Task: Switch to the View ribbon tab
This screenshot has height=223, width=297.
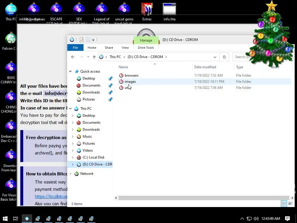Action: (125, 48)
